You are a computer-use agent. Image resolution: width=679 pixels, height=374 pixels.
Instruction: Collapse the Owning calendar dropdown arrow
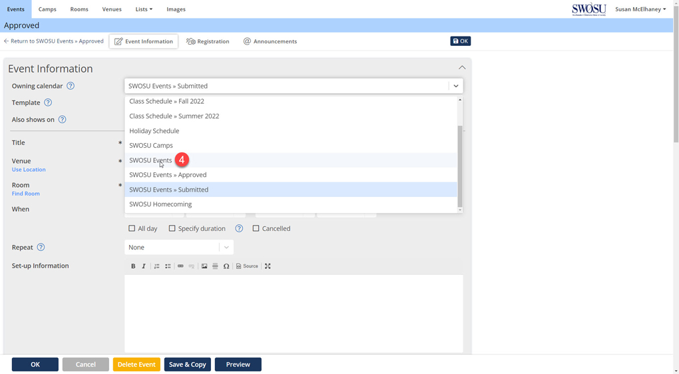(456, 86)
